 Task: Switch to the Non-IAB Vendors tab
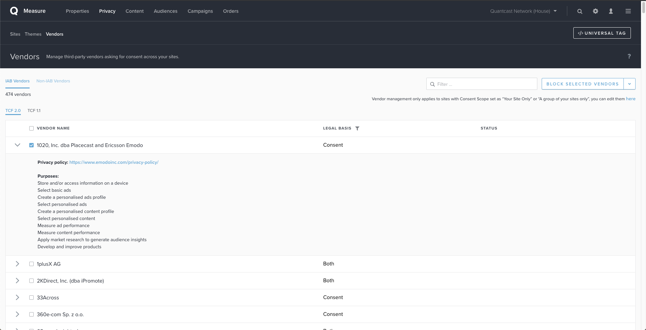pyautogui.click(x=53, y=81)
